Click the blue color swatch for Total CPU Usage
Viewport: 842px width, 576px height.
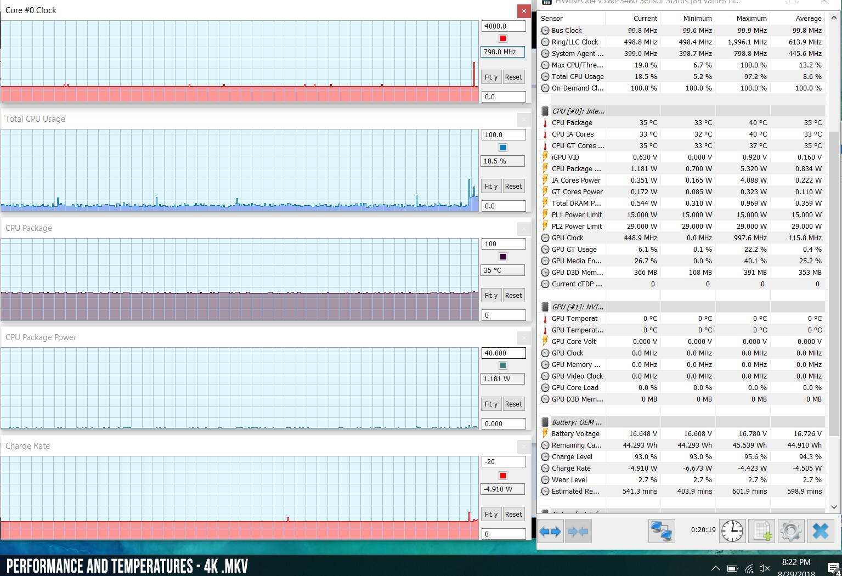[x=503, y=148]
